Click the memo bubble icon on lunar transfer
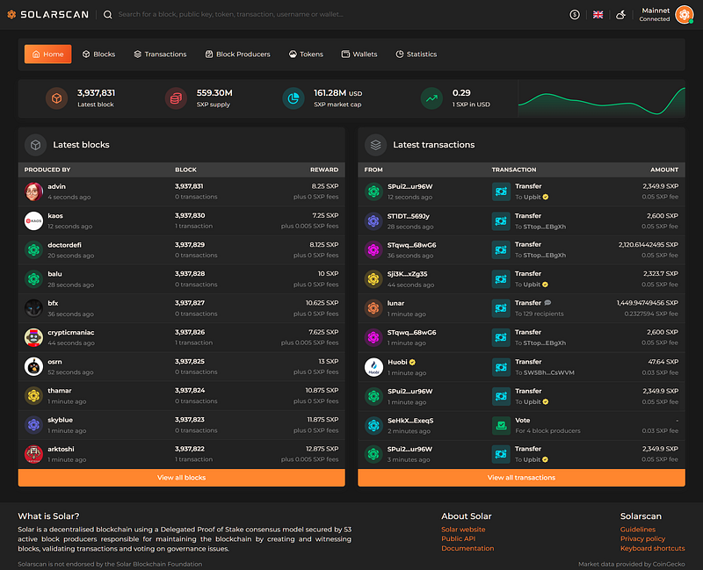Viewport: 703px width, 570px height. pos(547,302)
